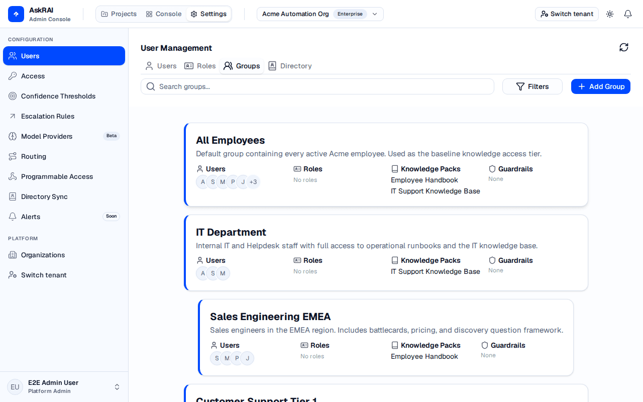Focus the Search groups input field

point(317,86)
